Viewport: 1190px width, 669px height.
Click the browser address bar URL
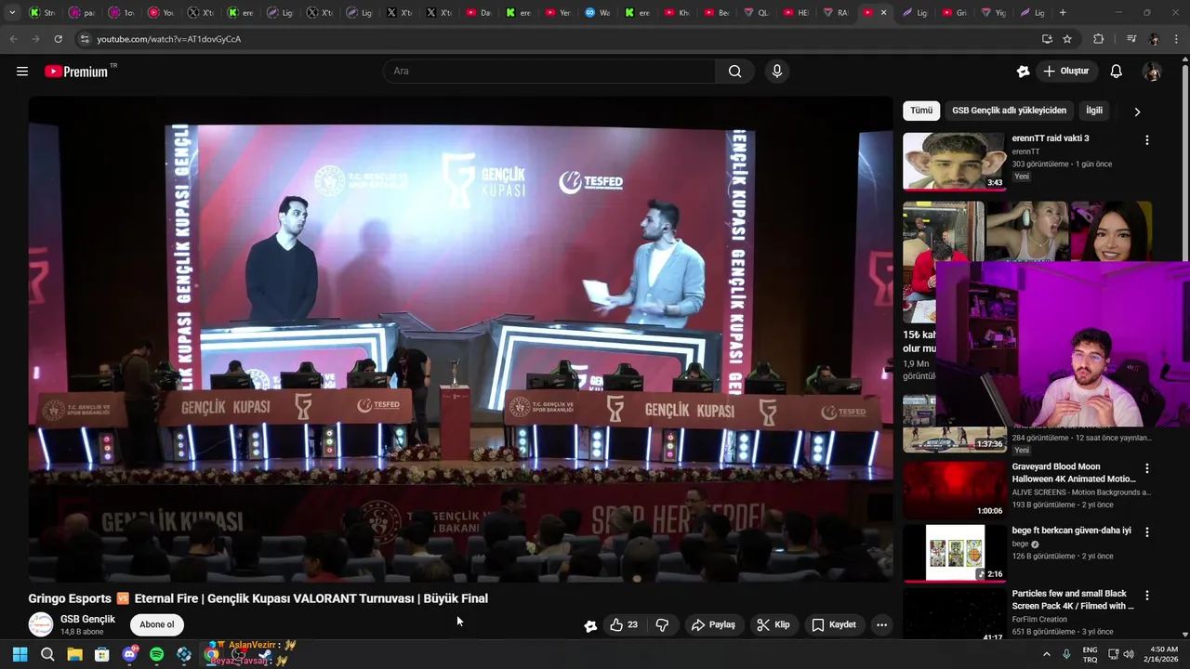click(x=169, y=39)
